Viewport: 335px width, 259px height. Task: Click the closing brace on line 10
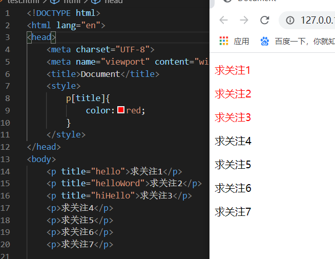pyautogui.click(x=68, y=123)
